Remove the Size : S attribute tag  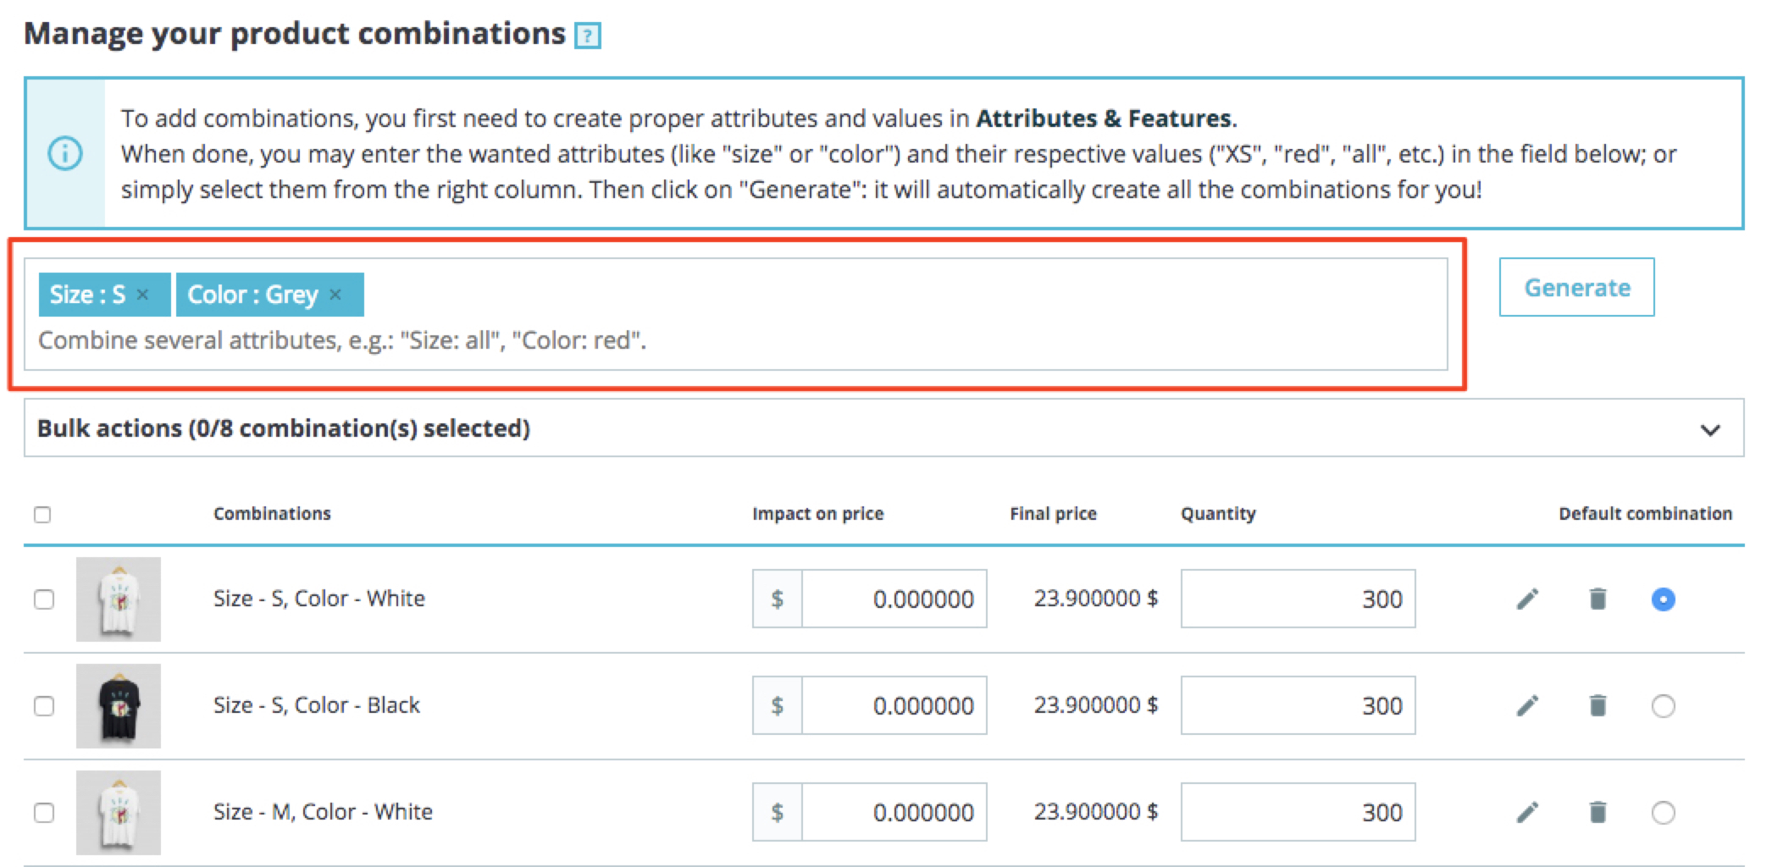[143, 295]
